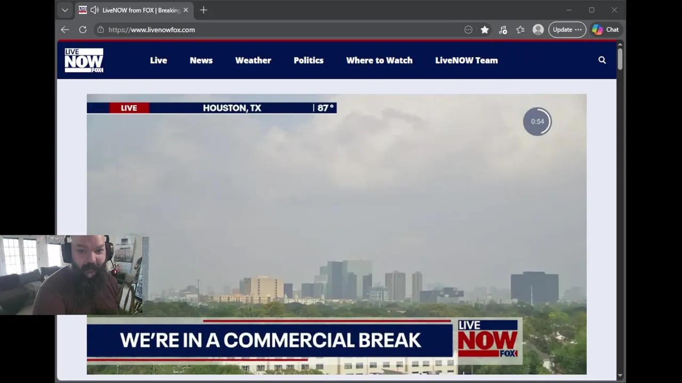This screenshot has width=682, height=383.
Task: Click the scrollbar up arrow
Action: point(620,44)
